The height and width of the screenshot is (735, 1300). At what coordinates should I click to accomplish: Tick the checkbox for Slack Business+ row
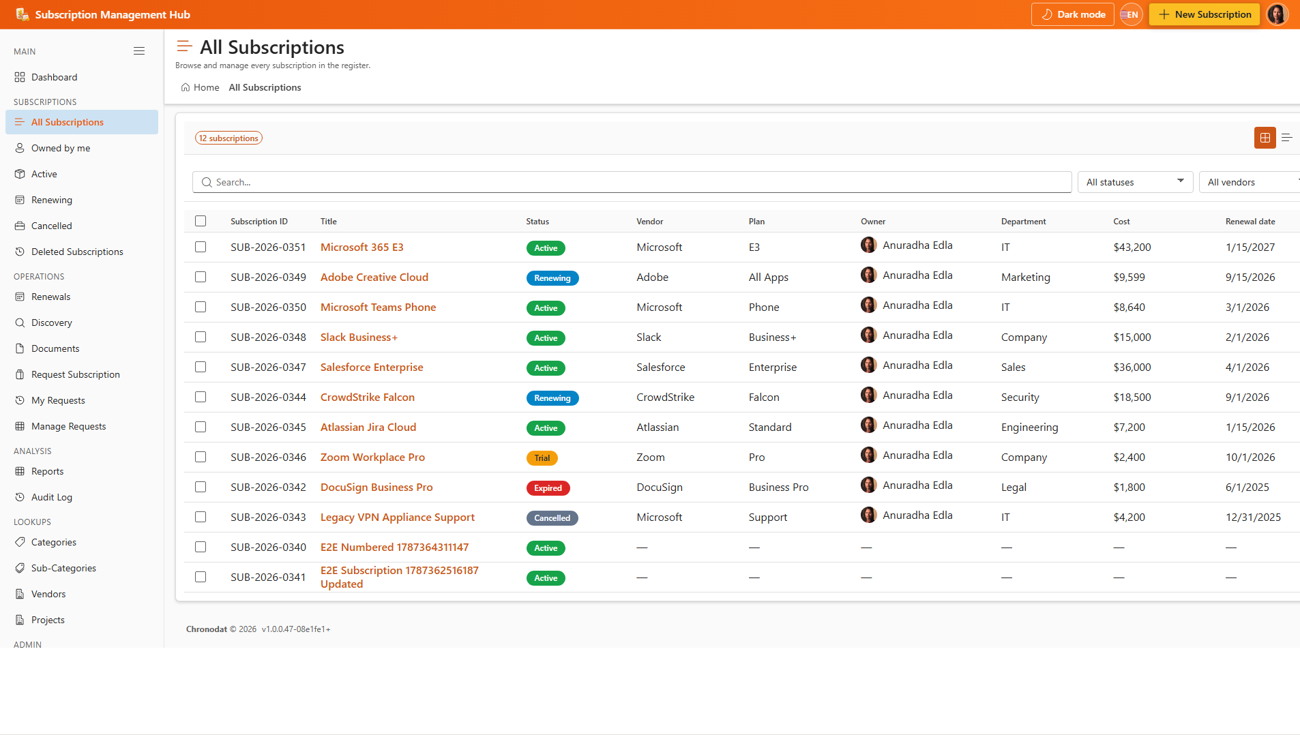pyautogui.click(x=201, y=337)
